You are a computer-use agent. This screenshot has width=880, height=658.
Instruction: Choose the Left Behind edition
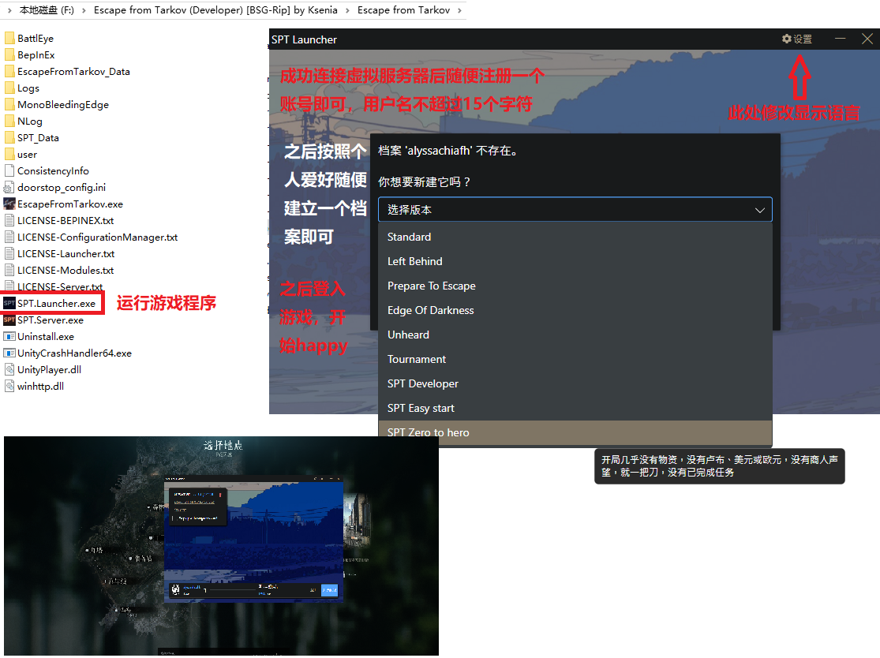click(575, 261)
